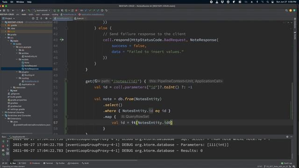Collapse the models package
Image resolution: width=299 pixels, height=168 pixels.
click(x=17, y=59)
